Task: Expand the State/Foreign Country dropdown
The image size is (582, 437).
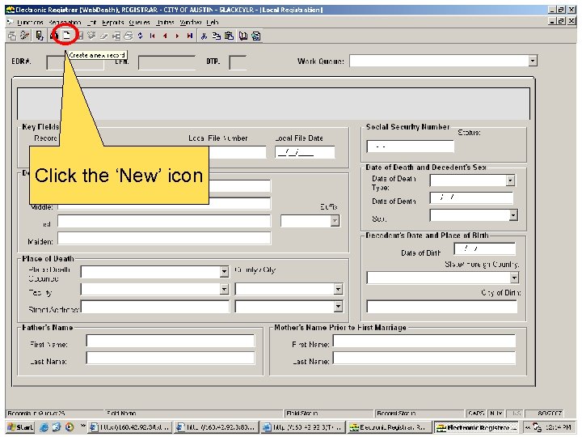Action: [514, 278]
